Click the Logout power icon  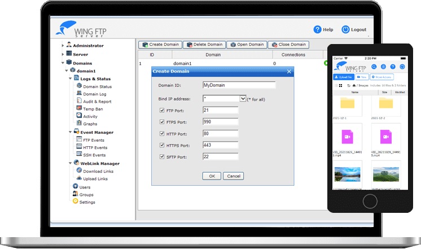click(x=345, y=29)
